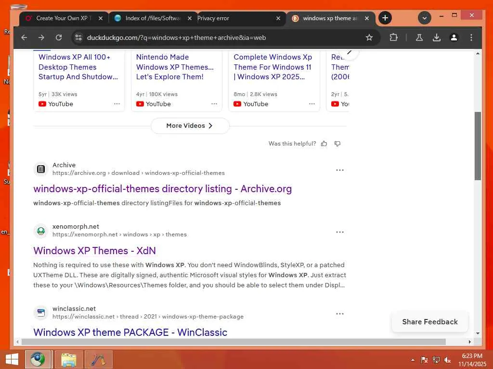
Task: Click the scroll down arrow
Action: 478,333
